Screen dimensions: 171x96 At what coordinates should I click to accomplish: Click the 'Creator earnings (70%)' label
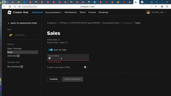point(59,67)
